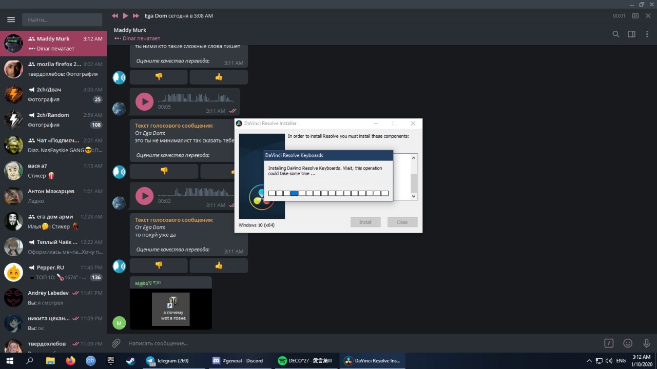
Task: Thumbs-down the 'уже да' translation
Action: tap(159, 265)
